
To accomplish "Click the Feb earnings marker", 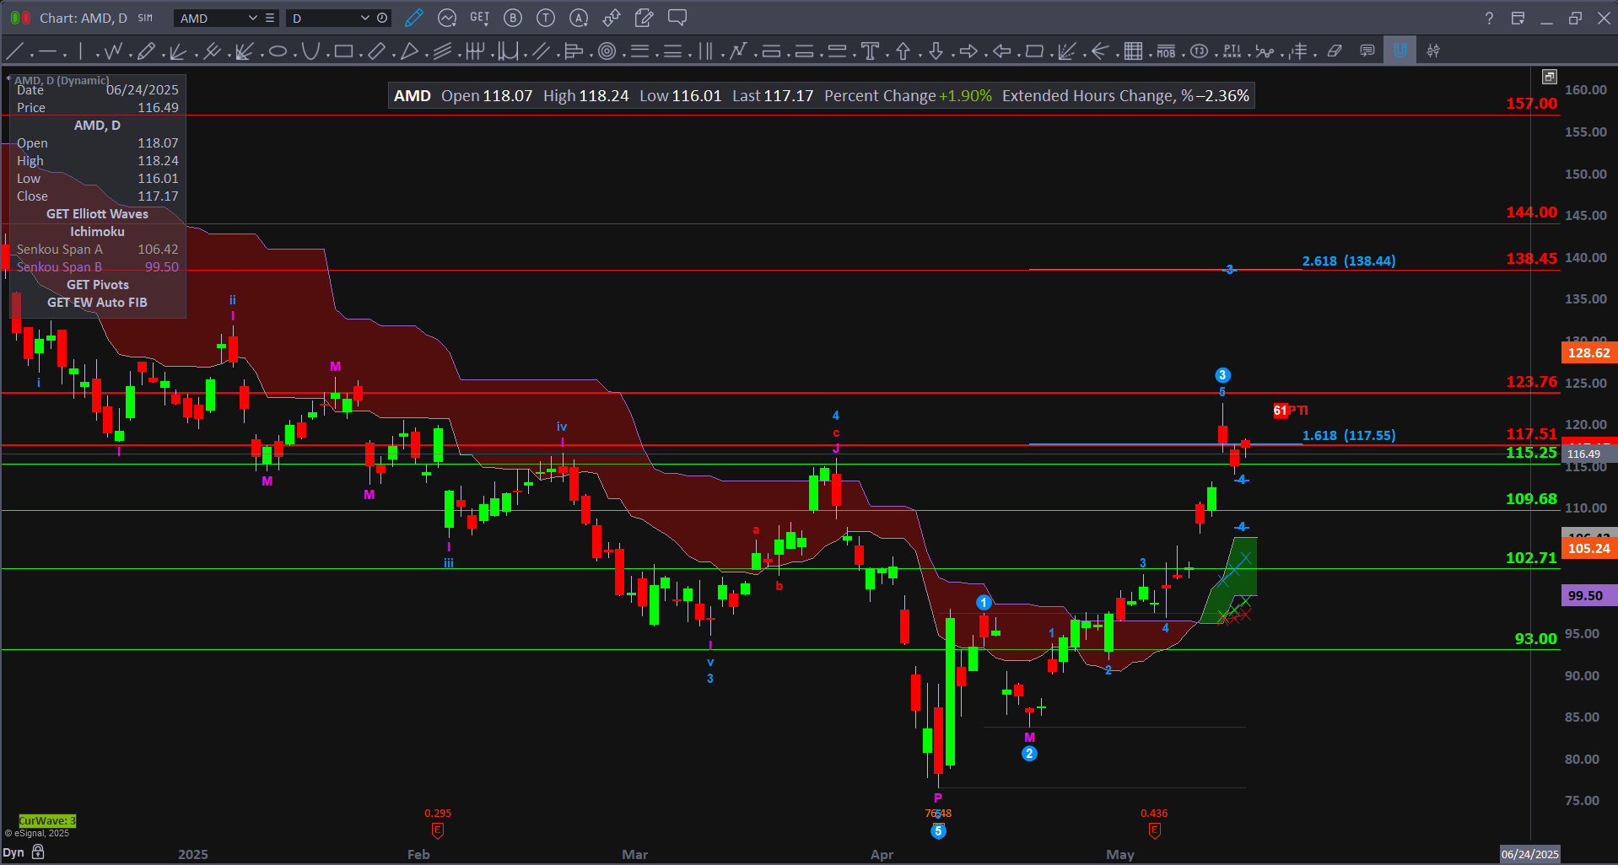I will pos(437,830).
